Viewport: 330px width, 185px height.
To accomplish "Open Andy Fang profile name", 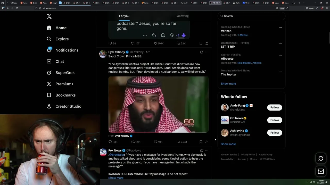I will pos(237,106).
